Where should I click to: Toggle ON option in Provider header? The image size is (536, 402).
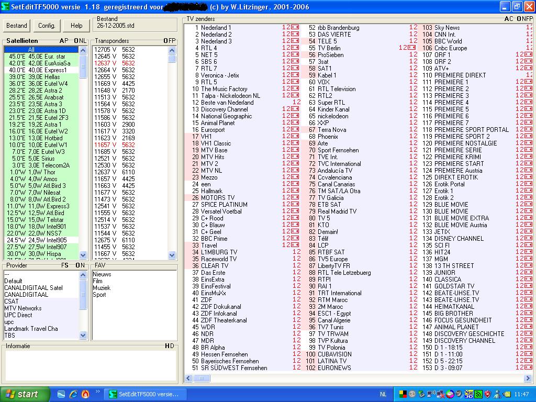click(x=80, y=265)
